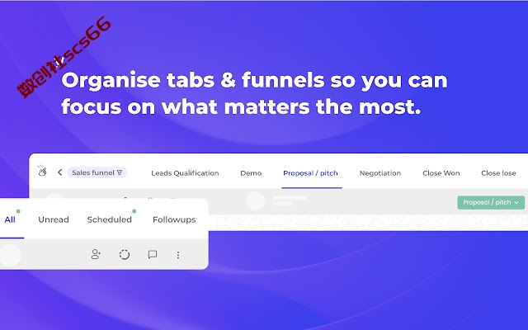Screen dimensions: 528x330
Task: Click the circular status refresh icon
Action: pos(125,255)
